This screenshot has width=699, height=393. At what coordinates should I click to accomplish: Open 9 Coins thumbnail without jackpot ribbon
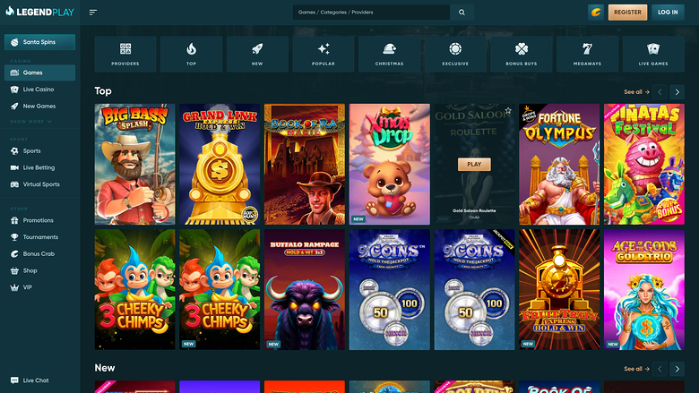pos(390,290)
